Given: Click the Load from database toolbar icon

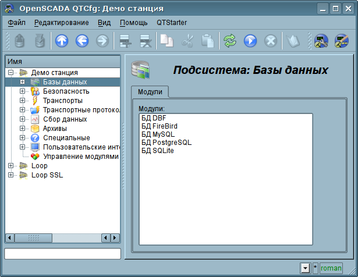Looking at the screenshot, I should 20,41.
